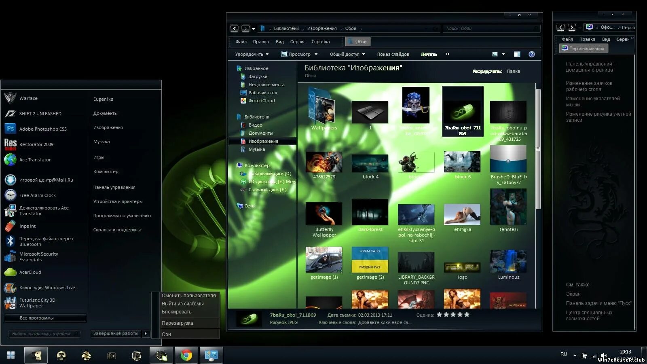Click the Поиск: Обои search field
This screenshot has width=647, height=364.
[491, 28]
